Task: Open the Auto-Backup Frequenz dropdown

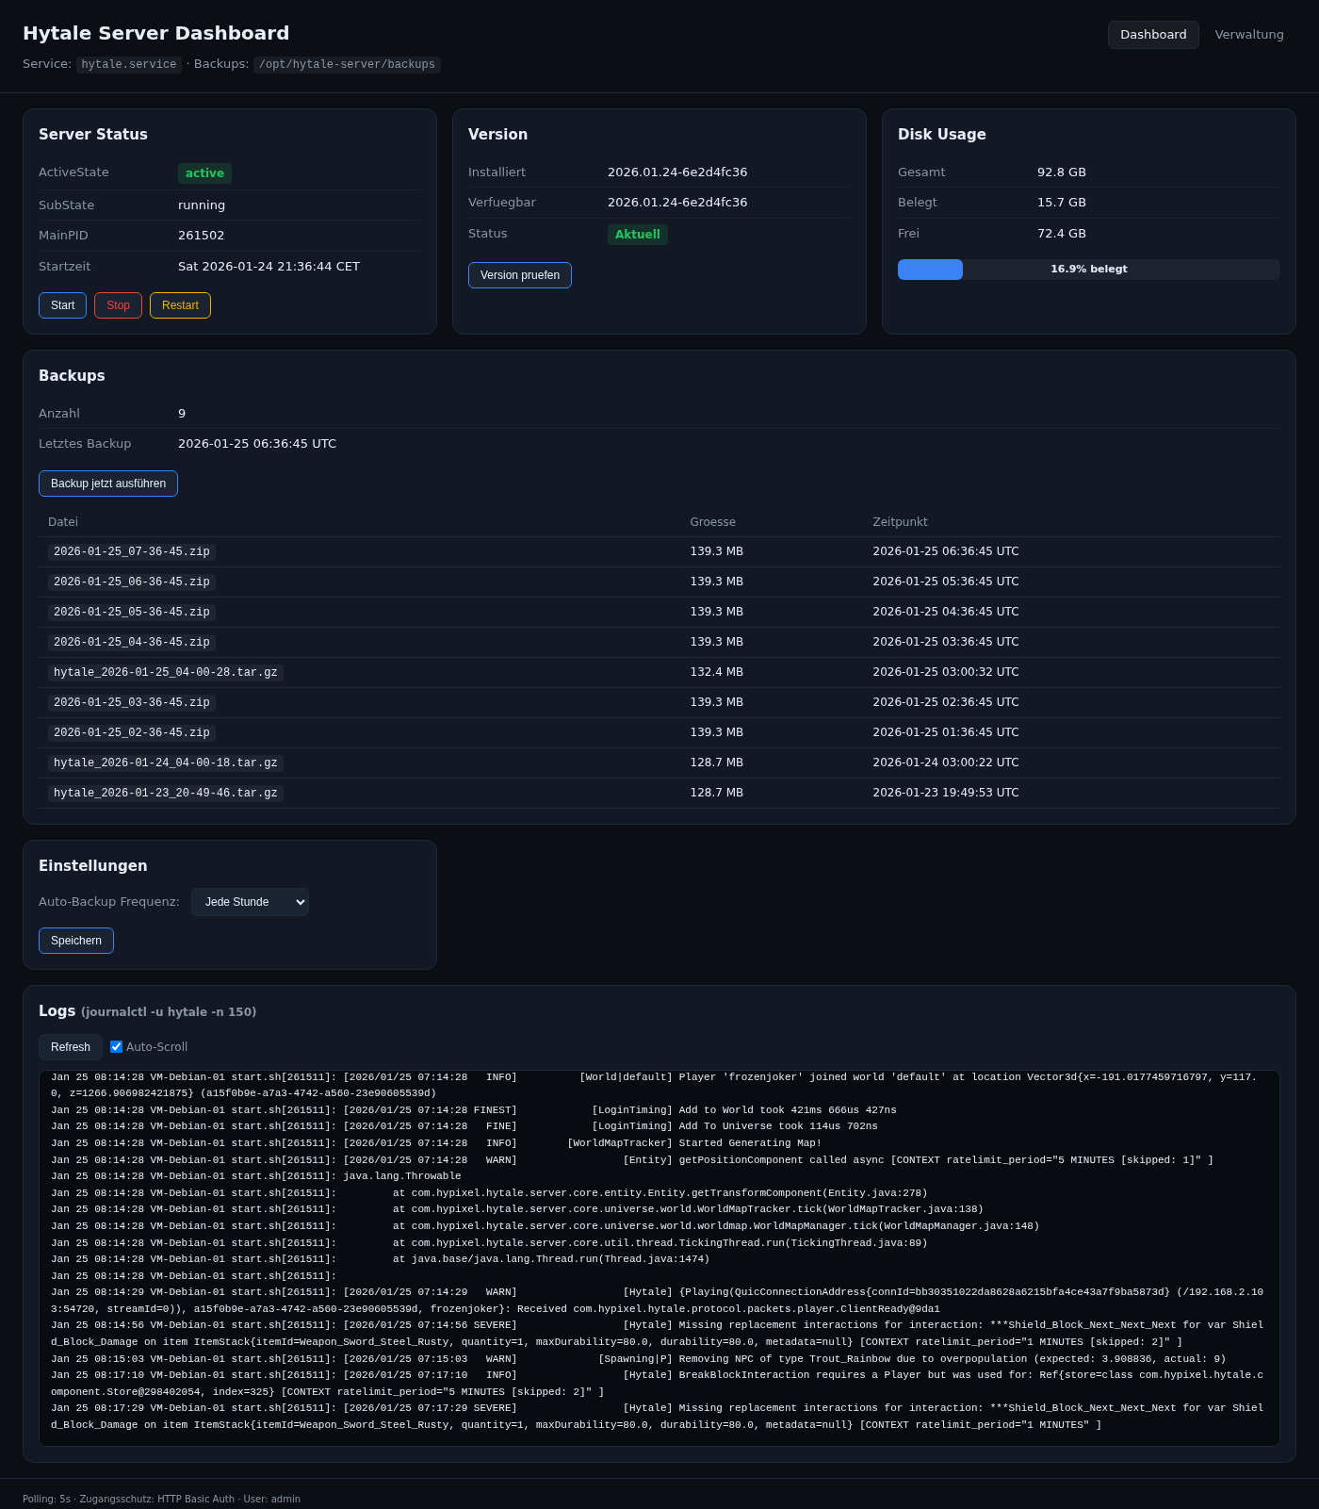Action: click(x=250, y=902)
